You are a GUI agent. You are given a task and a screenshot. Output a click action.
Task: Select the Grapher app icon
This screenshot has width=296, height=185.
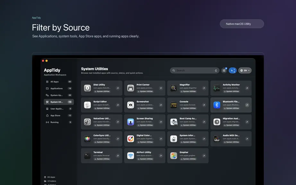(x=173, y=155)
